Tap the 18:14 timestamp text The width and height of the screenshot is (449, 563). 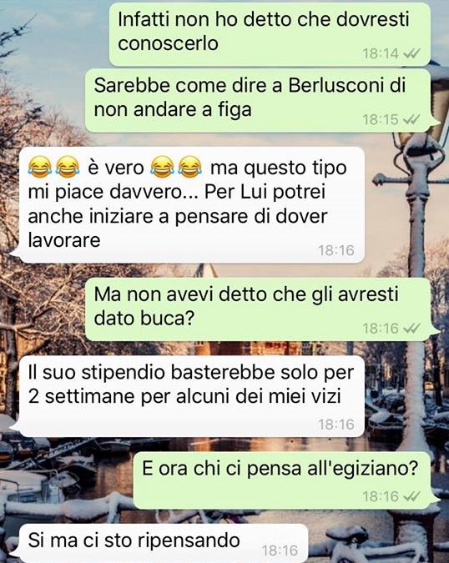(x=381, y=54)
